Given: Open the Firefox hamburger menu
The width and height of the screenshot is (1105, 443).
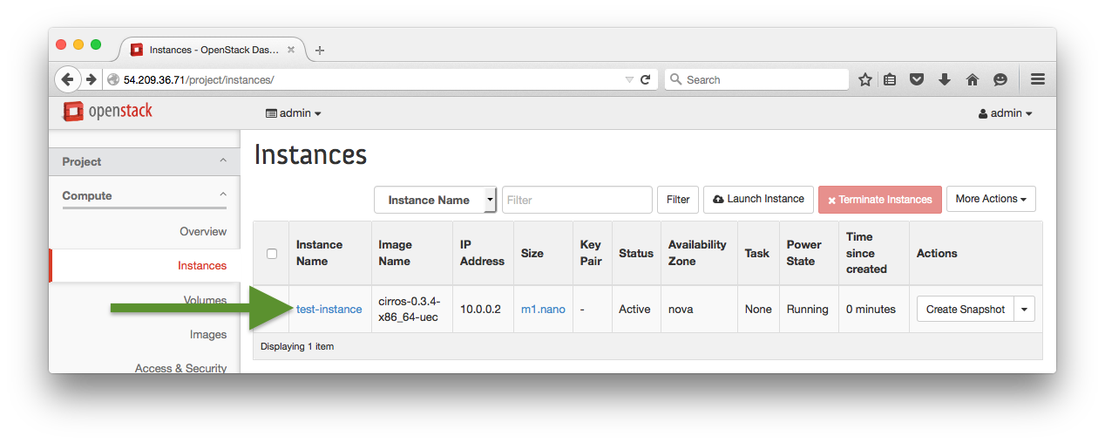Looking at the screenshot, I should click(1037, 79).
